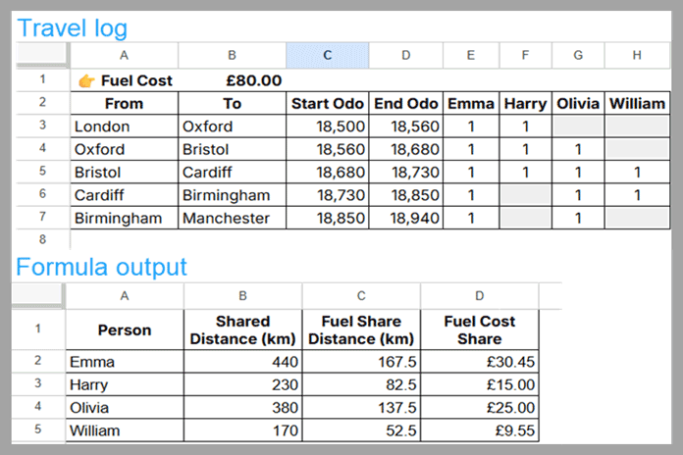Click William's fuel cost share £9.55
Viewport: 683px width, 455px height.
pos(480,430)
